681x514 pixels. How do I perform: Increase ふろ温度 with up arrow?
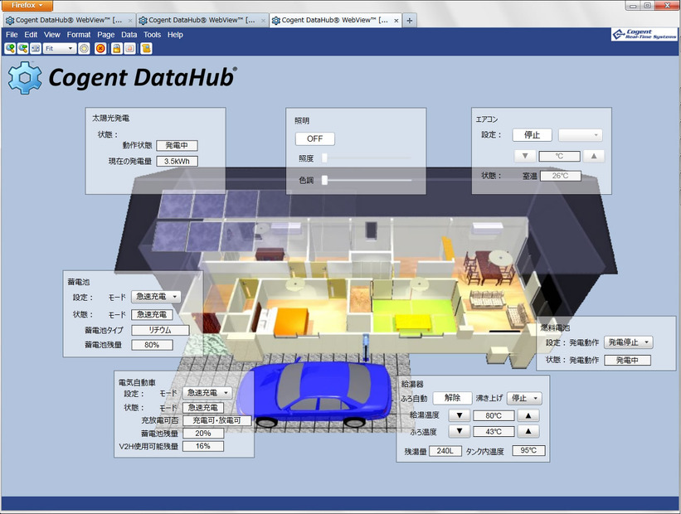click(x=528, y=432)
